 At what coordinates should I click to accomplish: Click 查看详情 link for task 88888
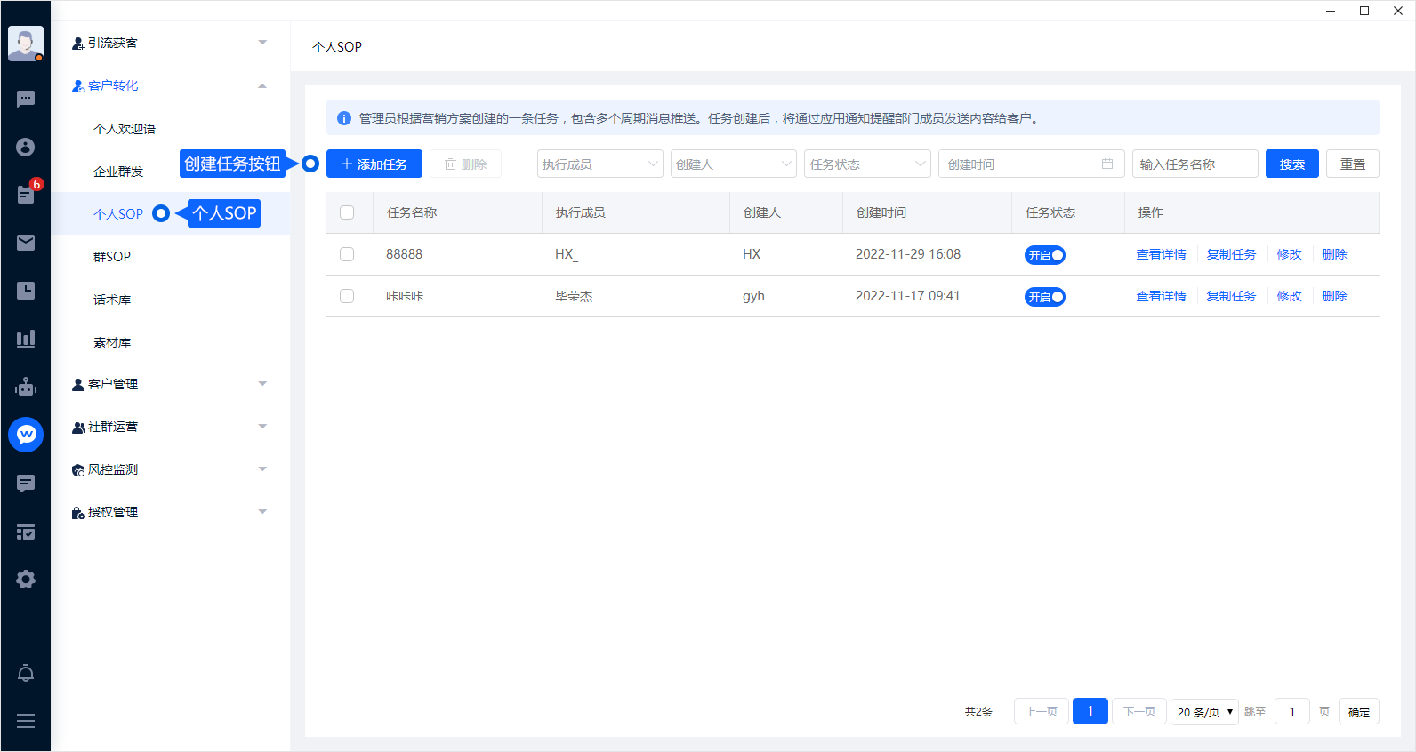tap(1161, 254)
